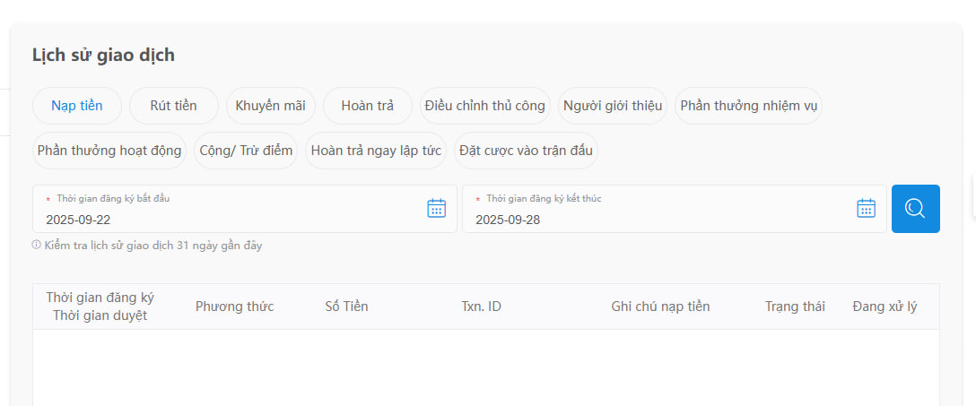The height and width of the screenshot is (406, 976).
Task: Click the Đang xử lý column header
Action: pyautogui.click(x=884, y=307)
